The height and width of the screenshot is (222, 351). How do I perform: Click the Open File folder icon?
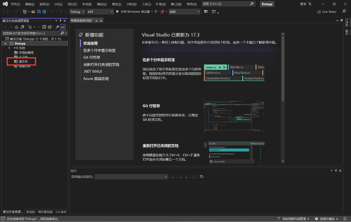33,12
